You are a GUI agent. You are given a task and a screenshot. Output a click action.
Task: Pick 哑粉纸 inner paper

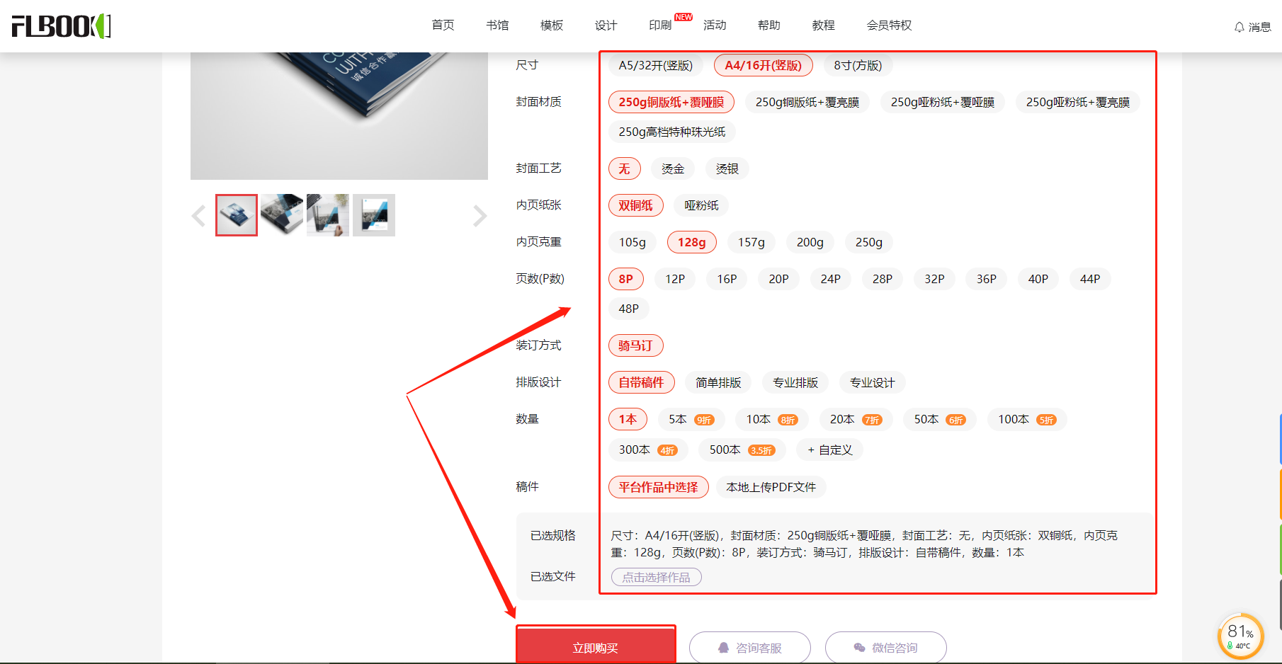coord(701,205)
